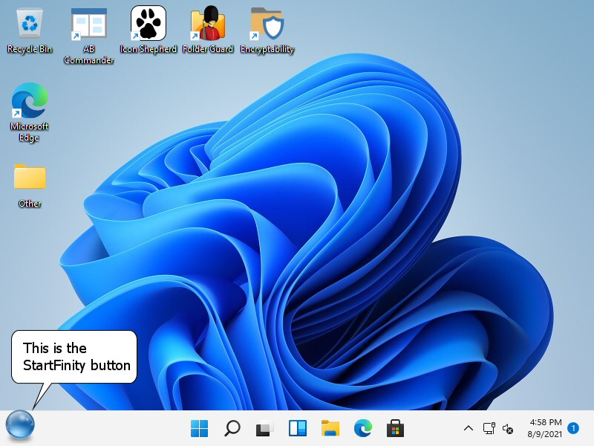Open taskbar Search magnifier
Screen dimensions: 594x446
coord(232,429)
